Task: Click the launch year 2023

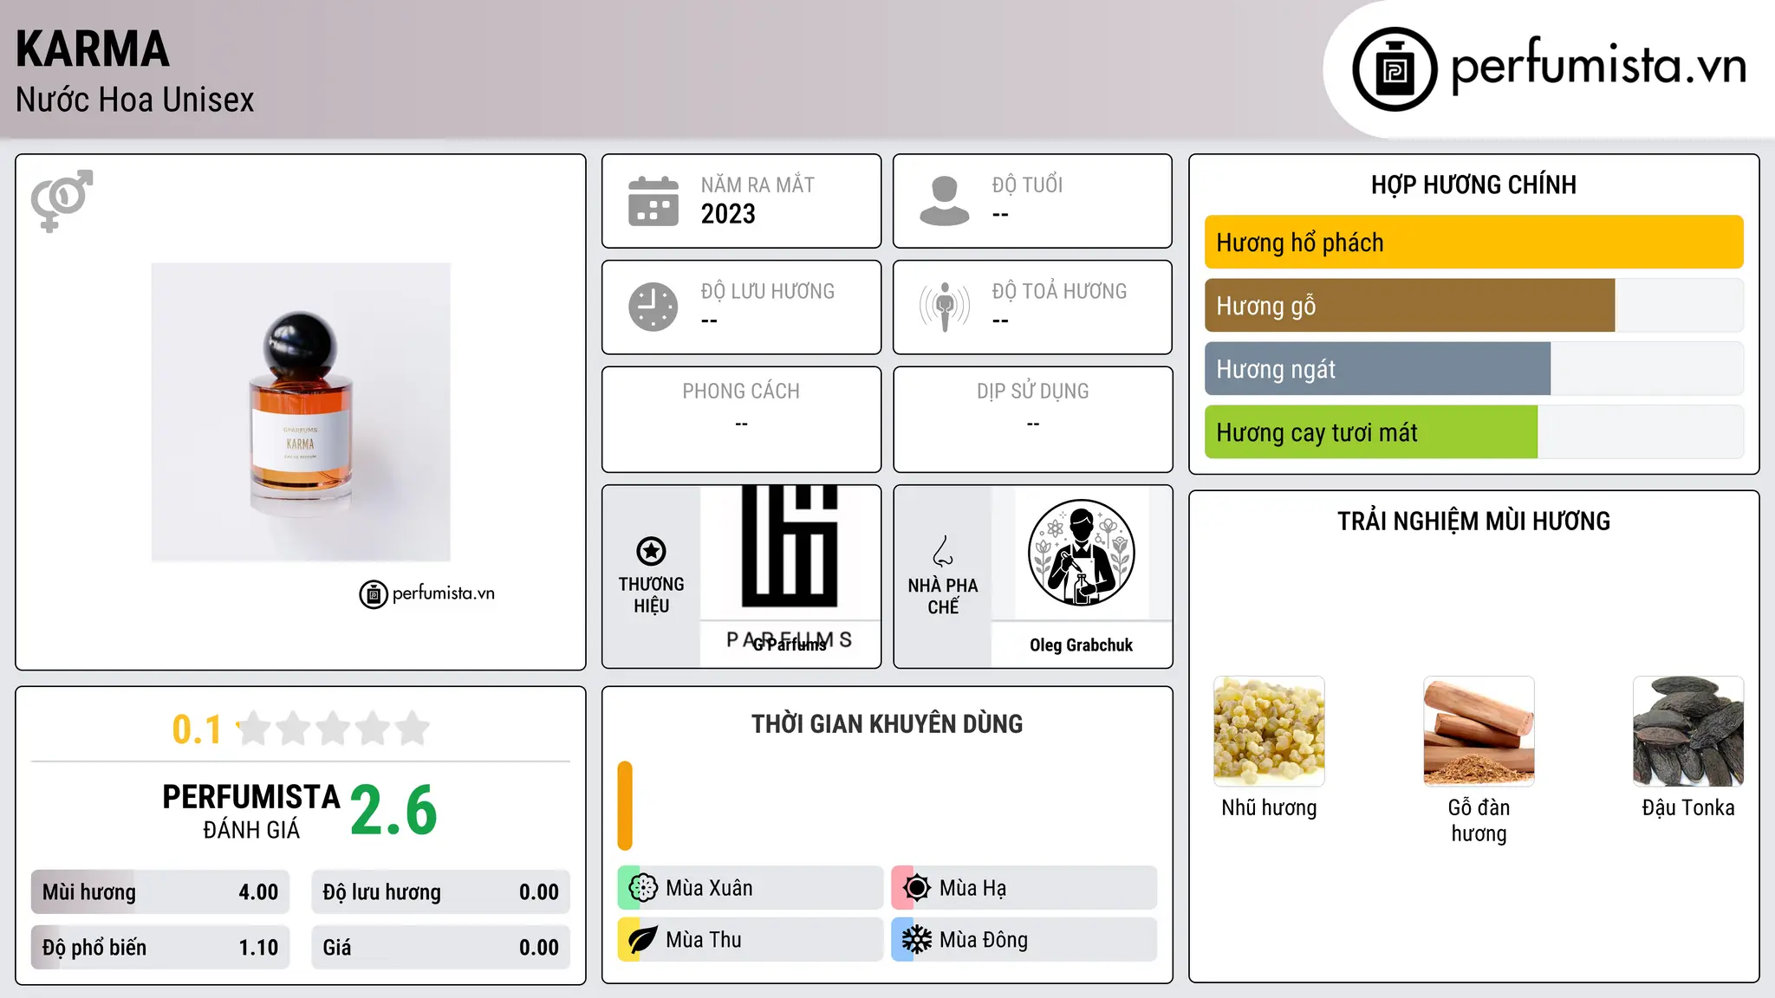Action: tap(728, 214)
